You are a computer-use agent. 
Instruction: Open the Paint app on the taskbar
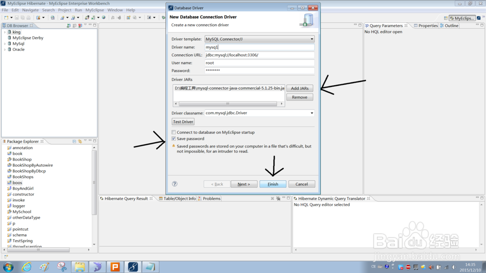pos(44,267)
